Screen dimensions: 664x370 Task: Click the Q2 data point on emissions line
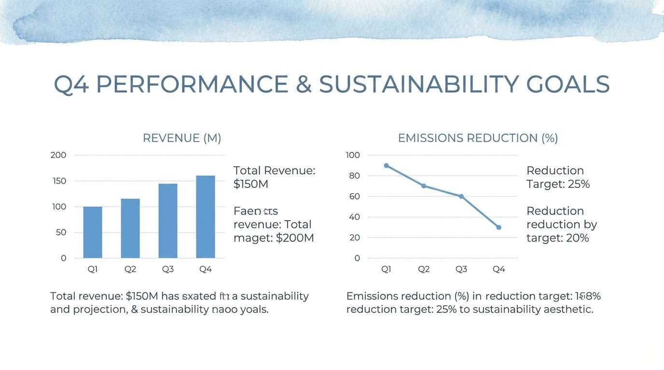coord(424,185)
